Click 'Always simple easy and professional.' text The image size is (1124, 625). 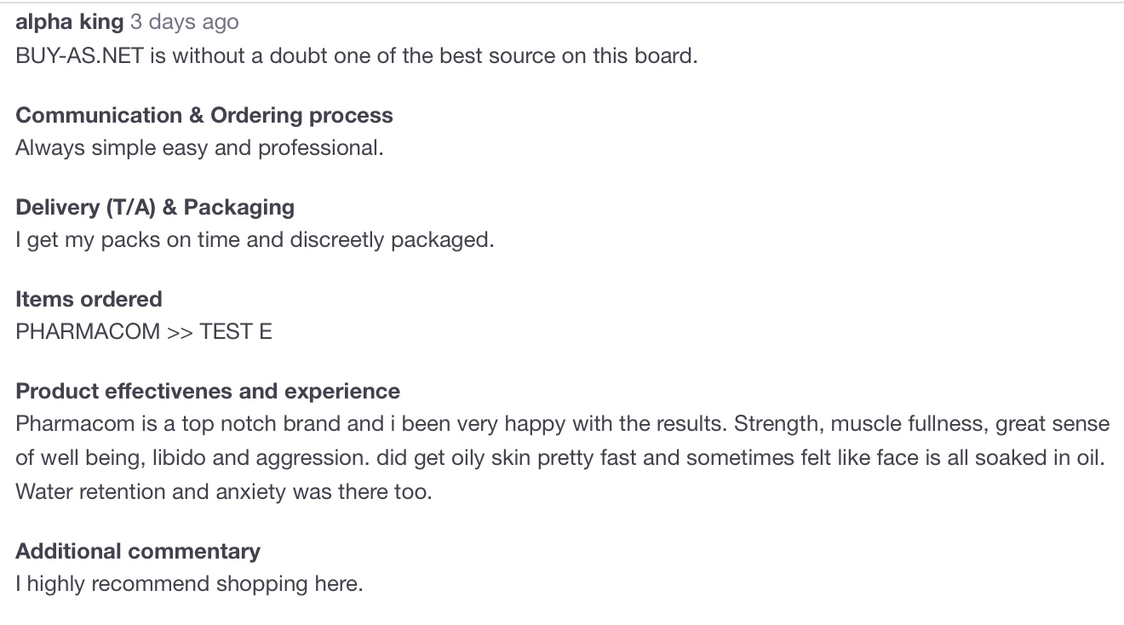(x=199, y=148)
